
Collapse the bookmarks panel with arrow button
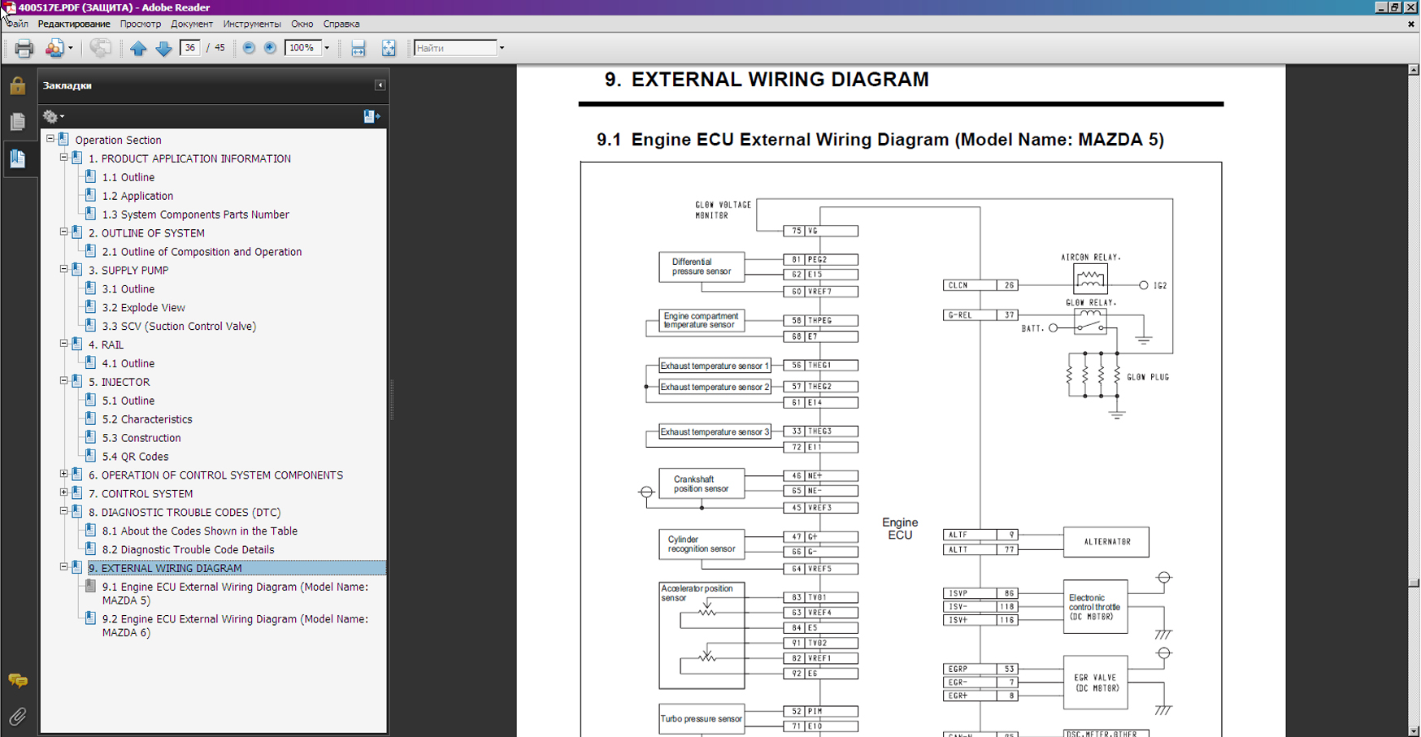tap(380, 85)
